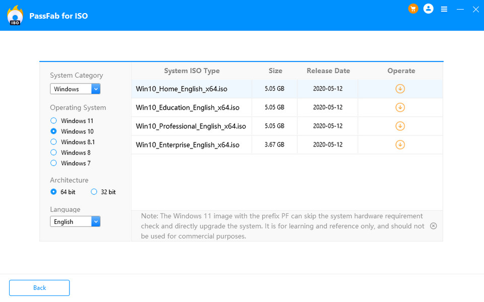The image size is (484, 302).
Task: Go Back to previous screen
Action: pos(39,288)
